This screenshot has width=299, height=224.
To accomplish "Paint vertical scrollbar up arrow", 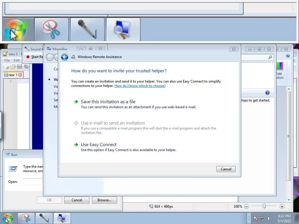I will (x=289, y=89).
